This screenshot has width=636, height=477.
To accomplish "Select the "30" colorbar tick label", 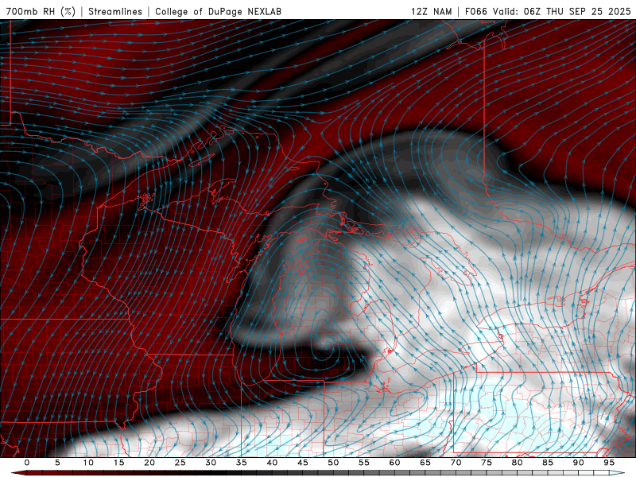I will (x=211, y=463).
